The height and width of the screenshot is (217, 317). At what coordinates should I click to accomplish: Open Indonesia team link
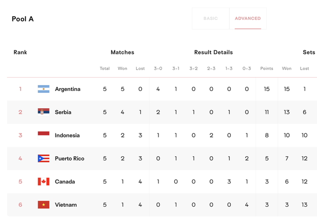(67, 135)
